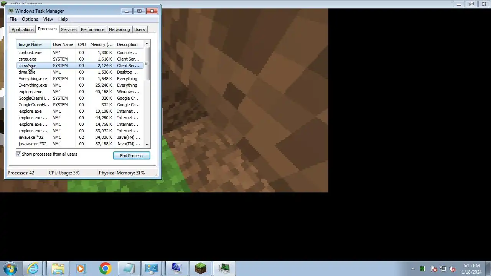The image size is (491, 276).
Task: Select the dwm.exe process
Action: click(x=80, y=72)
